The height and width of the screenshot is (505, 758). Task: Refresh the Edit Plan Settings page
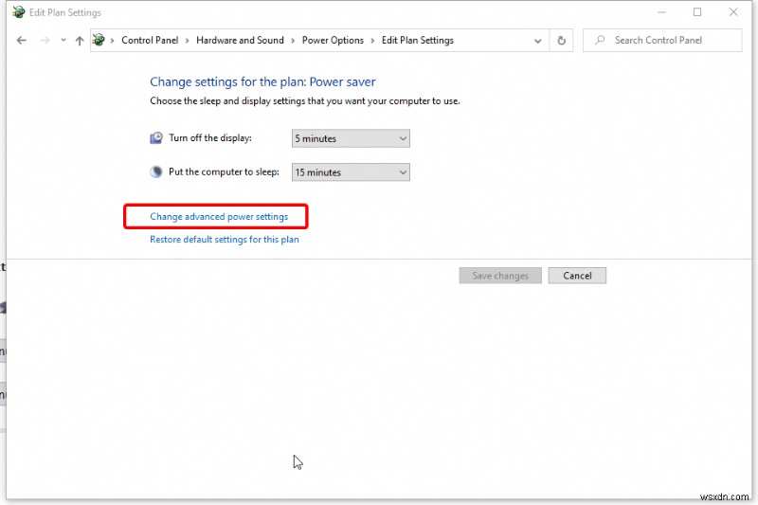(561, 41)
